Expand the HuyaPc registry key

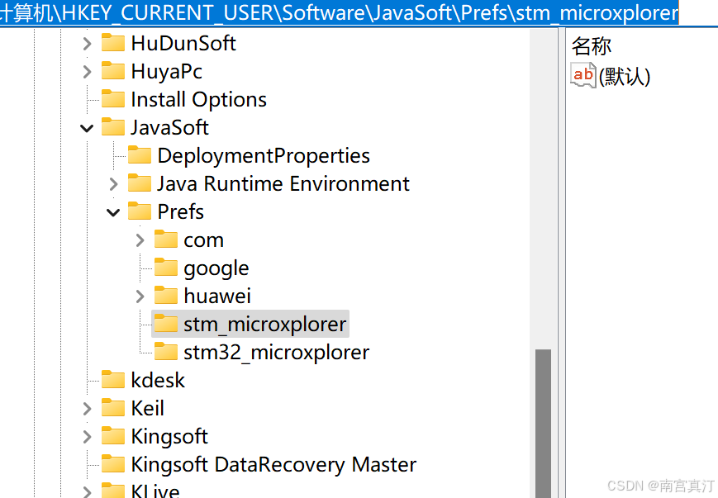tap(87, 71)
